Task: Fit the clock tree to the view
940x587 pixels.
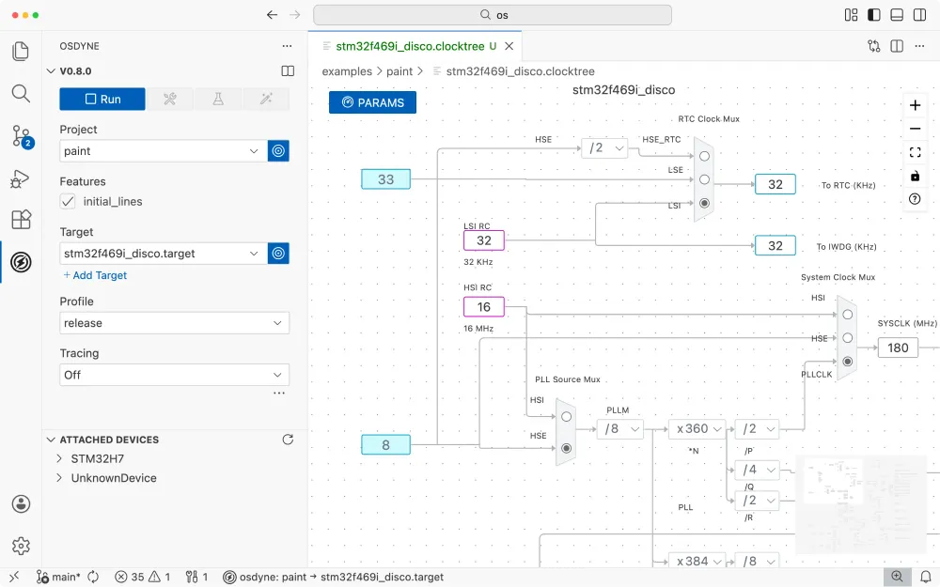Action: pyautogui.click(x=915, y=151)
